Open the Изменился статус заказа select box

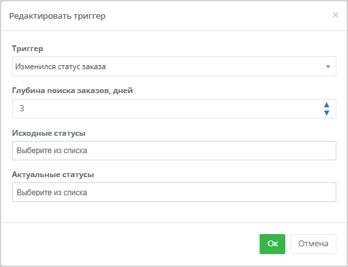[x=174, y=66]
